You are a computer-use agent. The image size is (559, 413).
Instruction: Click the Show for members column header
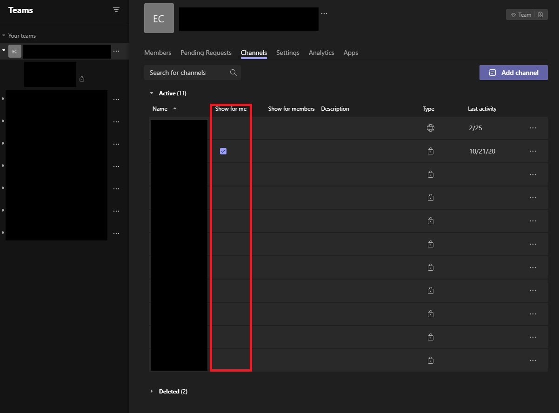291,109
